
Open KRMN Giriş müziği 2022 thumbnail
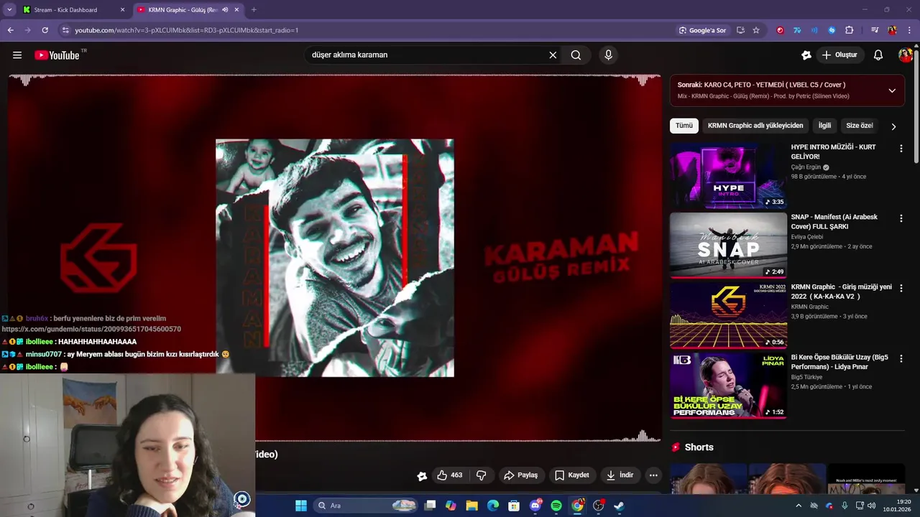tap(728, 315)
